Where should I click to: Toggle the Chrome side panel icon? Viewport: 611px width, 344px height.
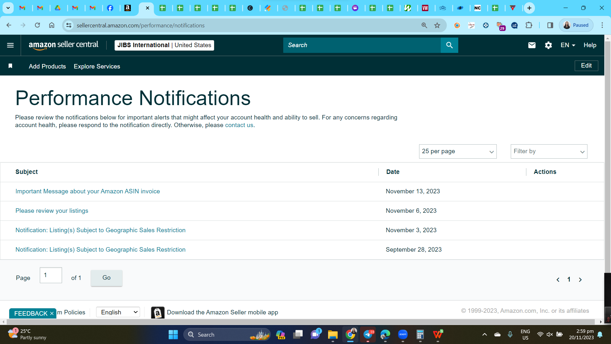pyautogui.click(x=550, y=25)
